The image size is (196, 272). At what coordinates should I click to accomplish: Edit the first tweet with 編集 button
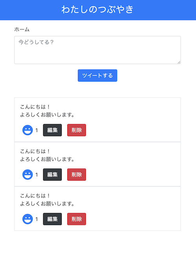[x=53, y=130]
